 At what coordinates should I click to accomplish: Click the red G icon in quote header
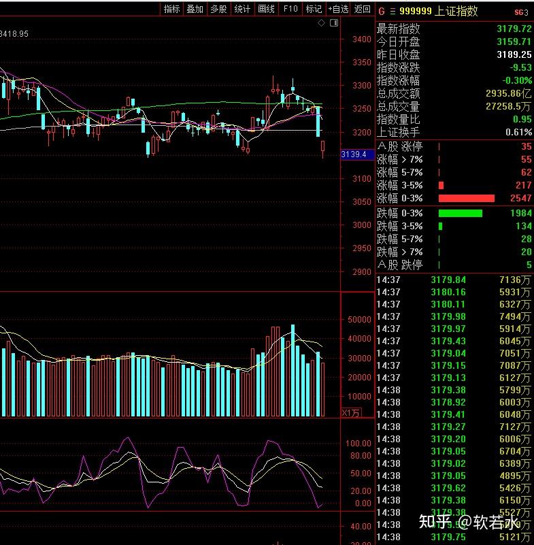click(381, 12)
